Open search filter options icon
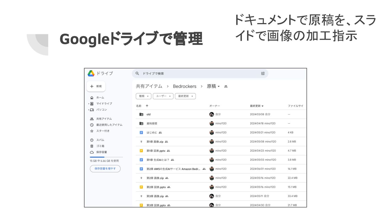 point(263,73)
